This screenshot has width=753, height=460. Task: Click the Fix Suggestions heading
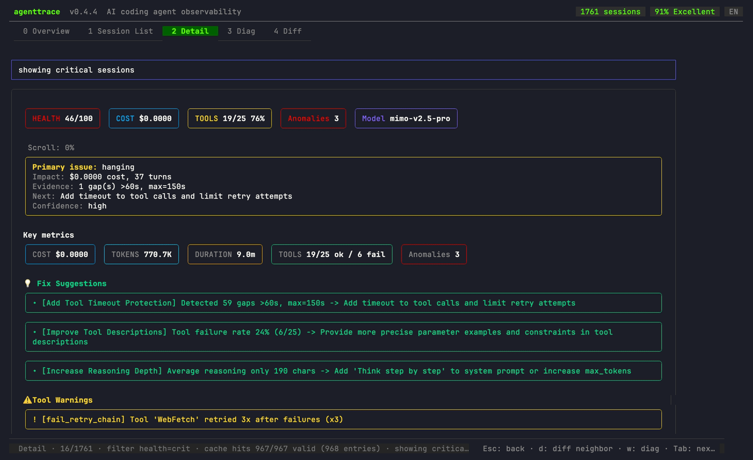[72, 284]
